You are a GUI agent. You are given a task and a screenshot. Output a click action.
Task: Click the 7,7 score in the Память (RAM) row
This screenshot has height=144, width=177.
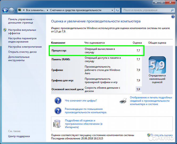click(138, 59)
